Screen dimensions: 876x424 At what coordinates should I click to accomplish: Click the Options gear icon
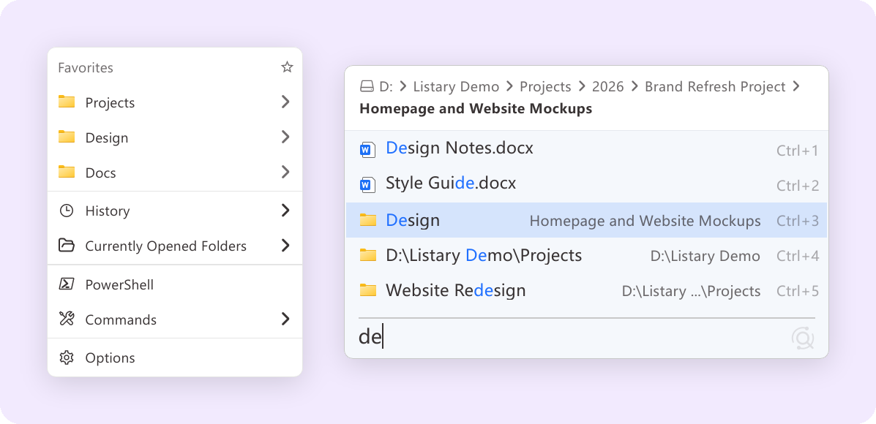67,357
